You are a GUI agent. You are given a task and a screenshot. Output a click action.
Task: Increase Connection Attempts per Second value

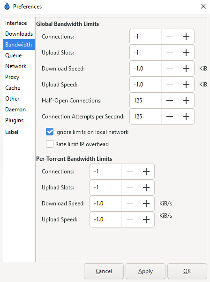pyautogui.click(x=186, y=117)
